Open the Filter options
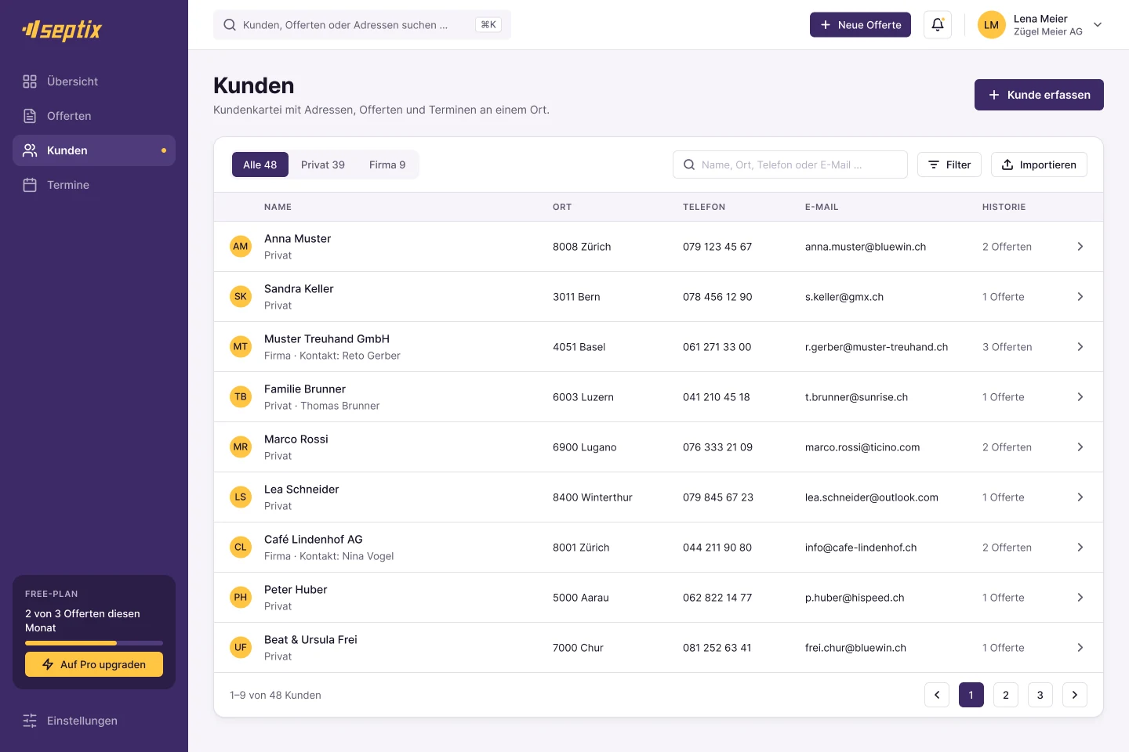Viewport: 1129px width, 752px height. click(x=949, y=164)
